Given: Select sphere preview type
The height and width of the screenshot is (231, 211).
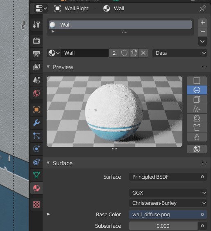Looking at the screenshot, I should (x=197, y=90).
